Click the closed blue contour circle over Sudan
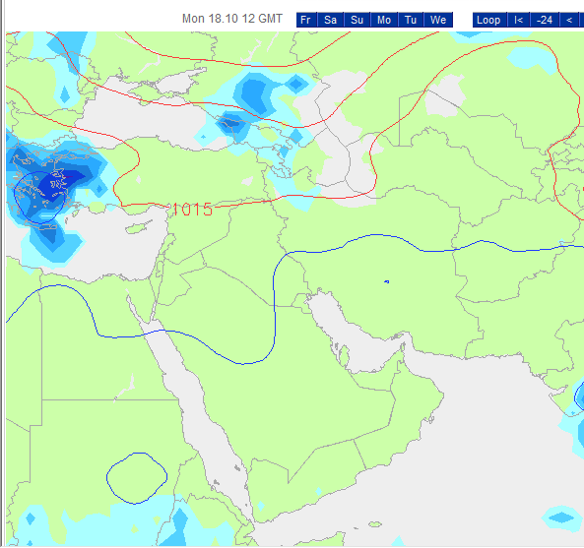 (x=137, y=478)
